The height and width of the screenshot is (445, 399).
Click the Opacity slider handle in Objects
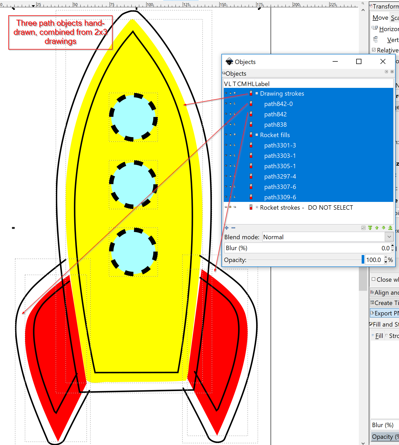click(363, 259)
